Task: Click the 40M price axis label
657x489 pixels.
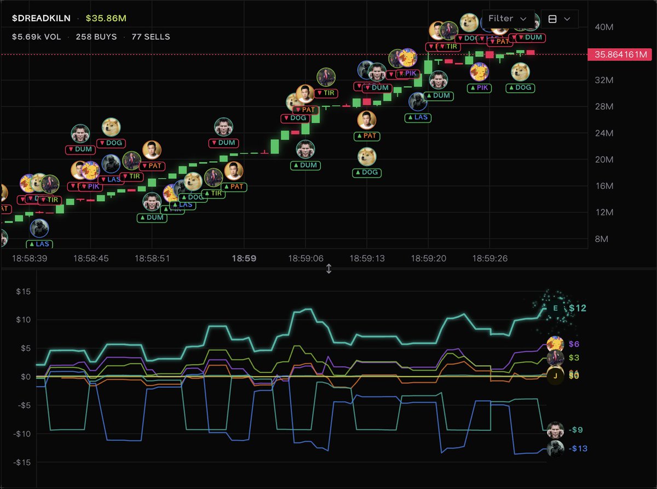Action: 604,27
